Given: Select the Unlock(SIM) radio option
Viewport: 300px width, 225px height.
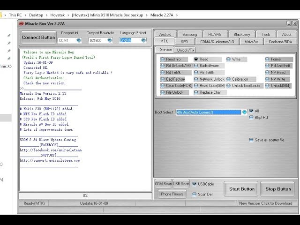Looking at the screenshot, I should (x=267, y=85).
